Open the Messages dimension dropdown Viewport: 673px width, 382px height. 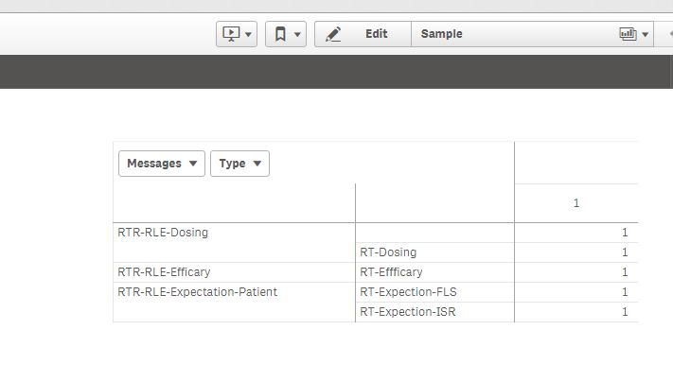[162, 164]
